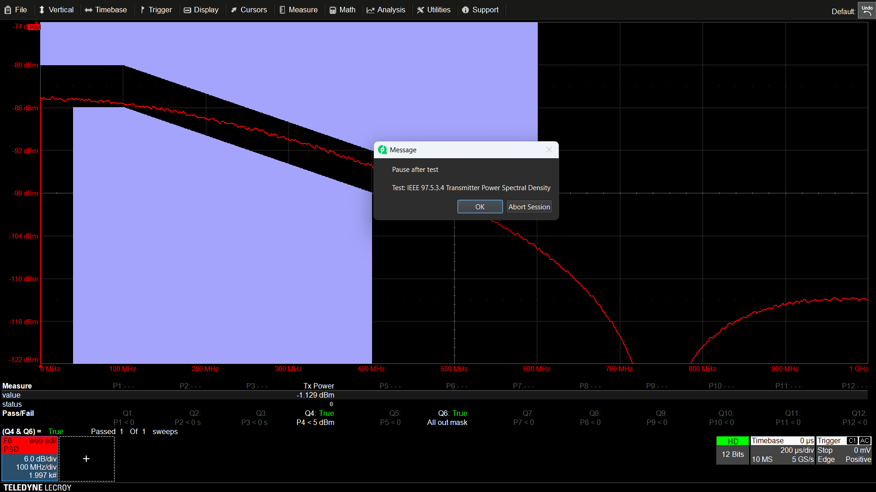Click OK in the Message dialog
The height and width of the screenshot is (492, 876).
pyautogui.click(x=480, y=207)
